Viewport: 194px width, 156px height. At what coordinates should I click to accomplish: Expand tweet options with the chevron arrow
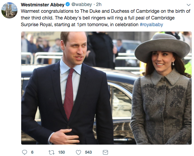coord(188,5)
